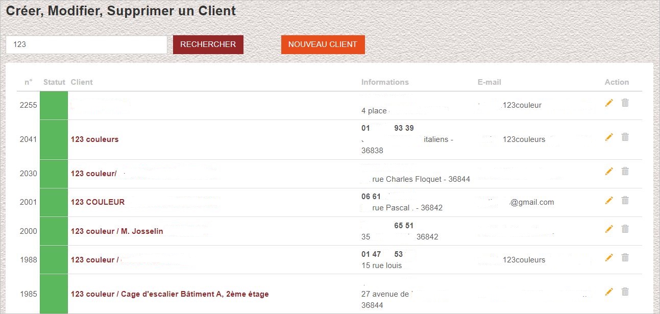Open the 123 COULEUR client link
This screenshot has height=314, width=660.
[97, 202]
